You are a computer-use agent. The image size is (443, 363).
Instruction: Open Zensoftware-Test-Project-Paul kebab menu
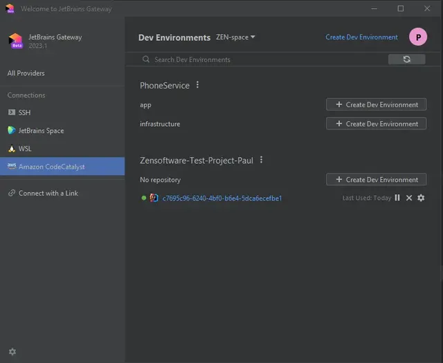point(262,160)
